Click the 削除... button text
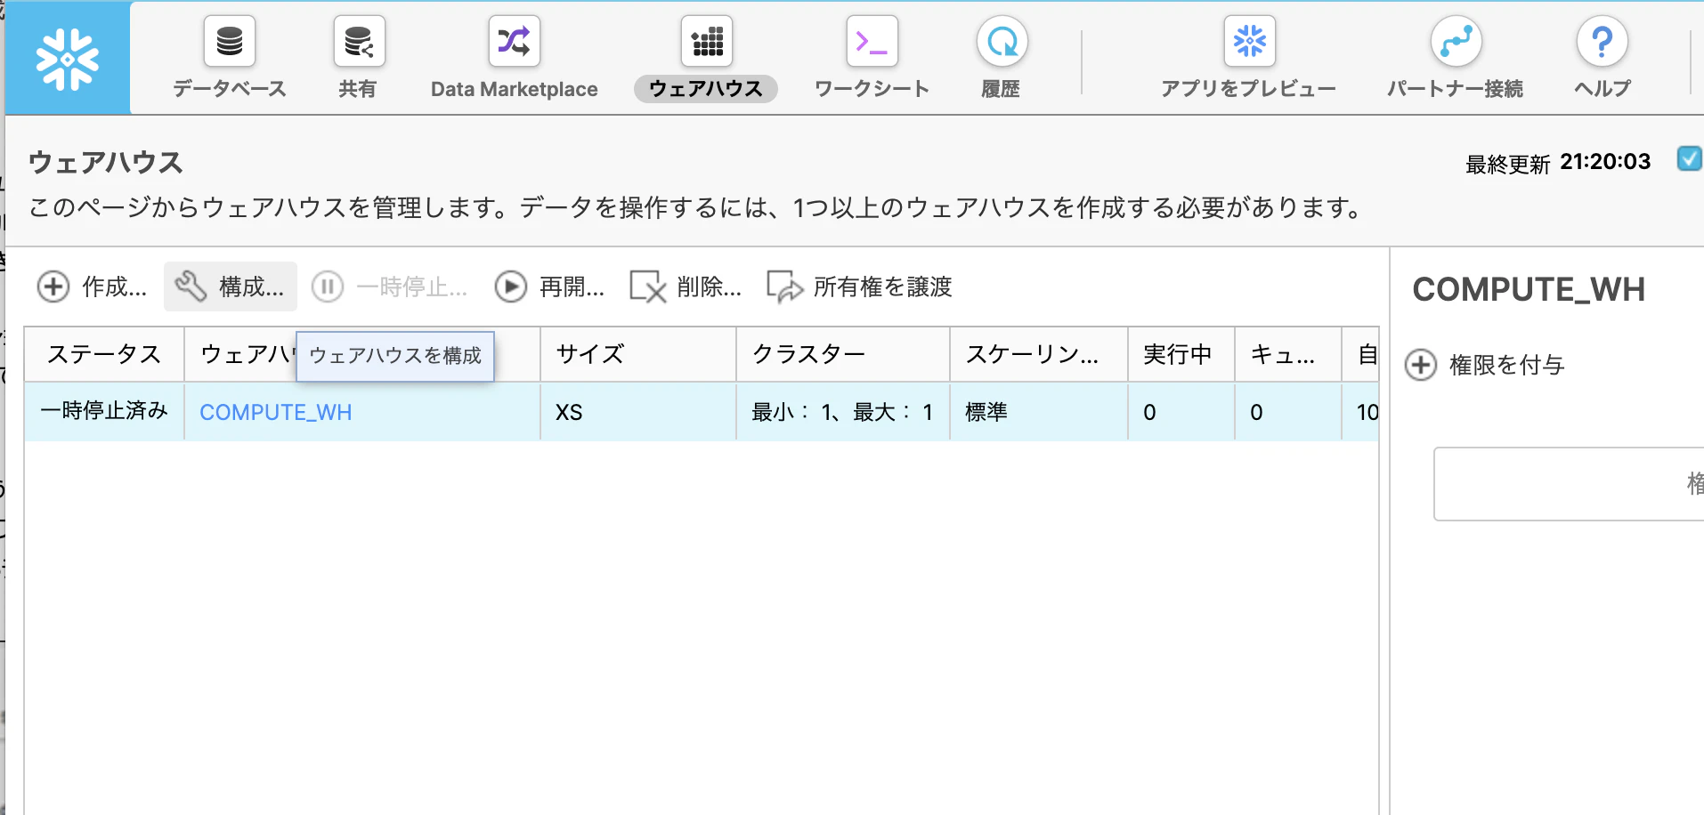This screenshot has width=1704, height=815. [710, 286]
